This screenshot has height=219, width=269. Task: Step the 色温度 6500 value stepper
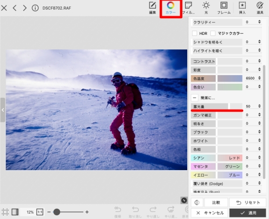(259, 78)
